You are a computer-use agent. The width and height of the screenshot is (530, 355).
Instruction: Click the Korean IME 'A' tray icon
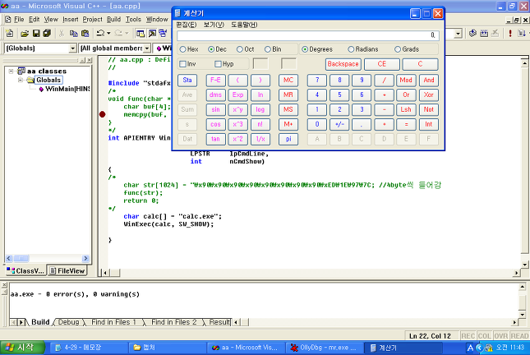pyautogui.click(x=470, y=348)
